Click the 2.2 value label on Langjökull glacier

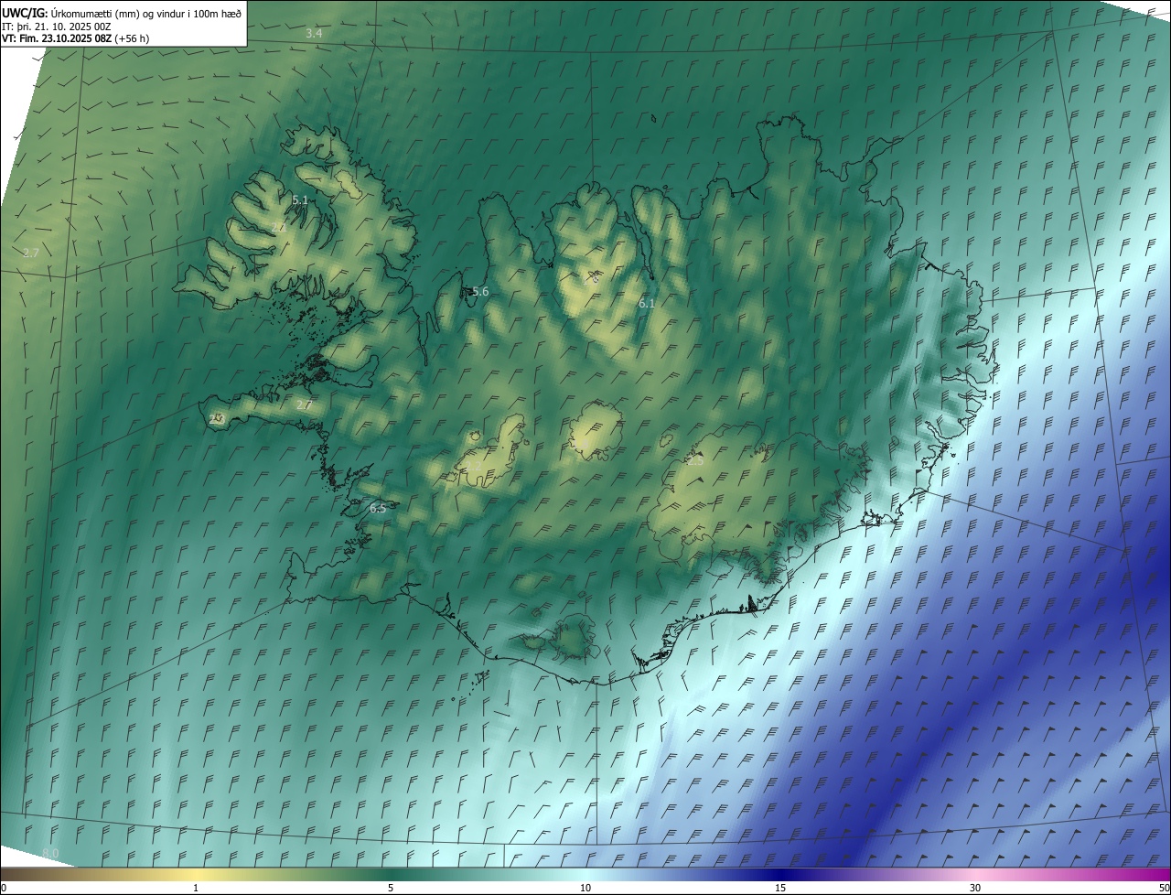click(x=474, y=465)
